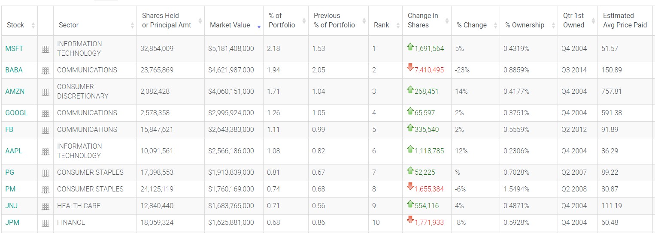Sort by Rank column header
The height and width of the screenshot is (233, 655).
[381, 25]
